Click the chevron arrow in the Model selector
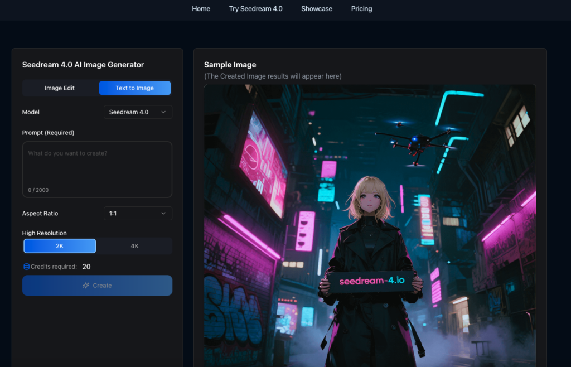The width and height of the screenshot is (571, 367). coord(163,112)
